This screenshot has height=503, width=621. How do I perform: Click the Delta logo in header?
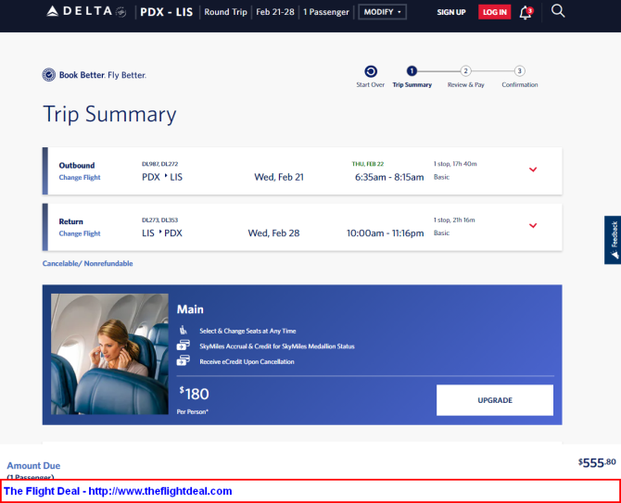click(86, 11)
